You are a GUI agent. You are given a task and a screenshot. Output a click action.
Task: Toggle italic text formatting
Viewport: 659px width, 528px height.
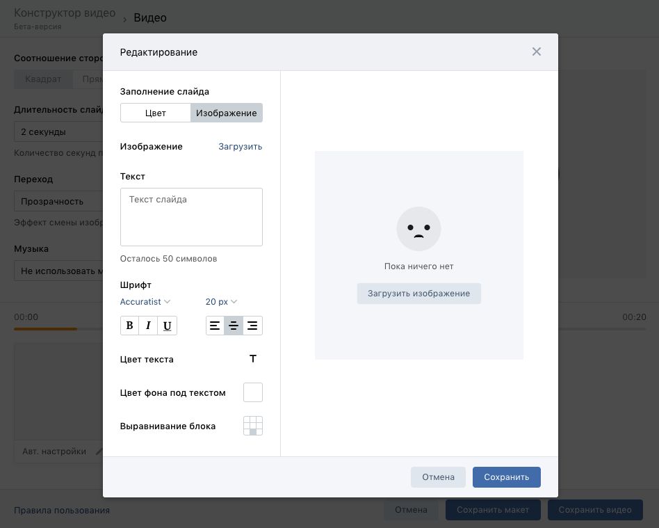pos(148,326)
